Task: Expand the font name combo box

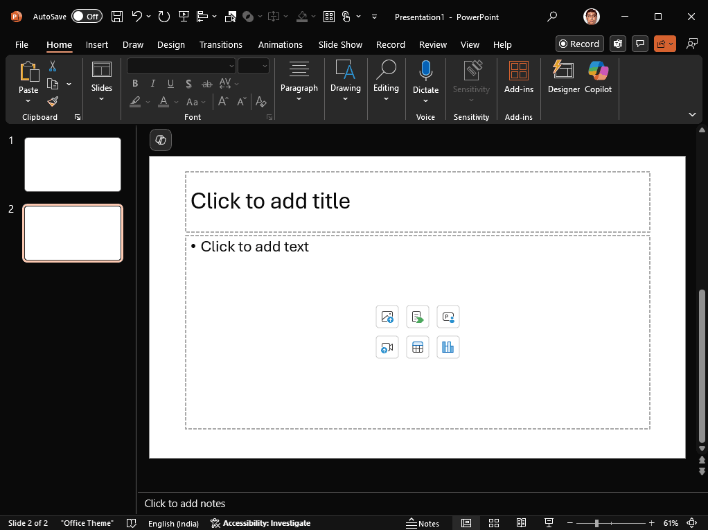Action: click(231, 66)
